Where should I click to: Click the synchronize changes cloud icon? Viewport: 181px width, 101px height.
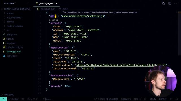coord(23,99)
